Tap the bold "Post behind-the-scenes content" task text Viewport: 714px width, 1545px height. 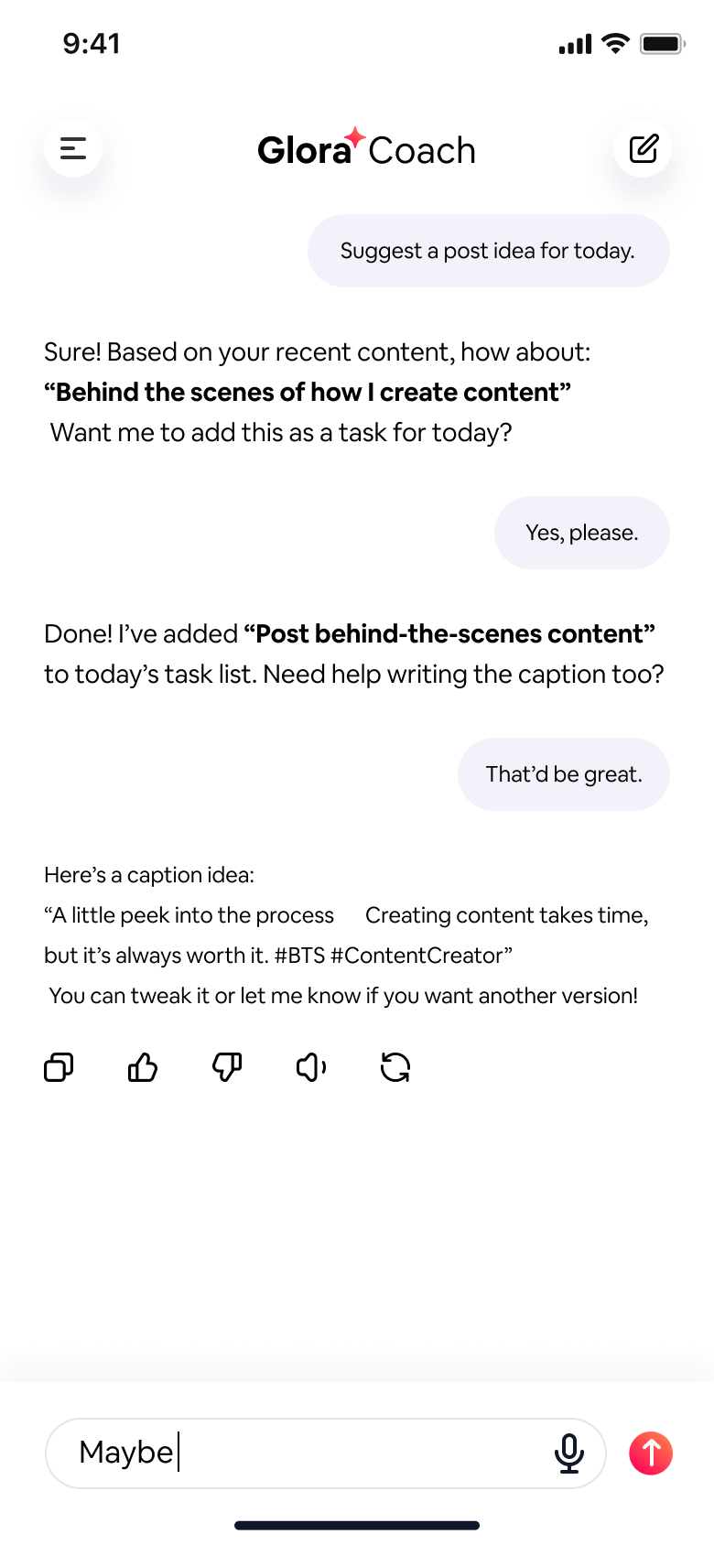point(449,634)
